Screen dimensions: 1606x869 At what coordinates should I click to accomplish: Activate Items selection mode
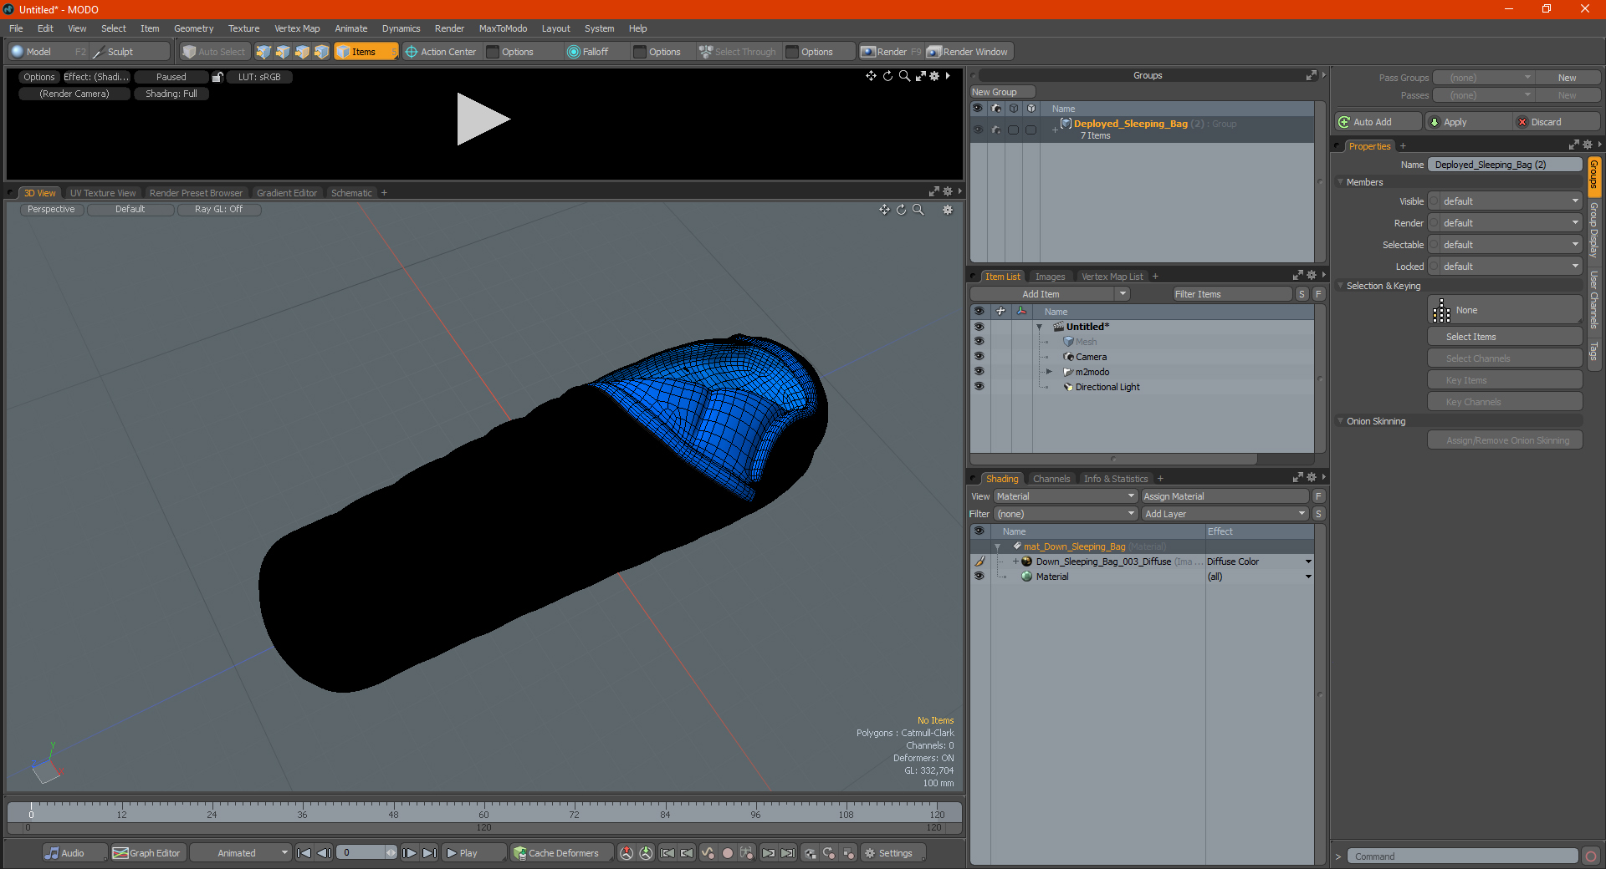pos(366,52)
